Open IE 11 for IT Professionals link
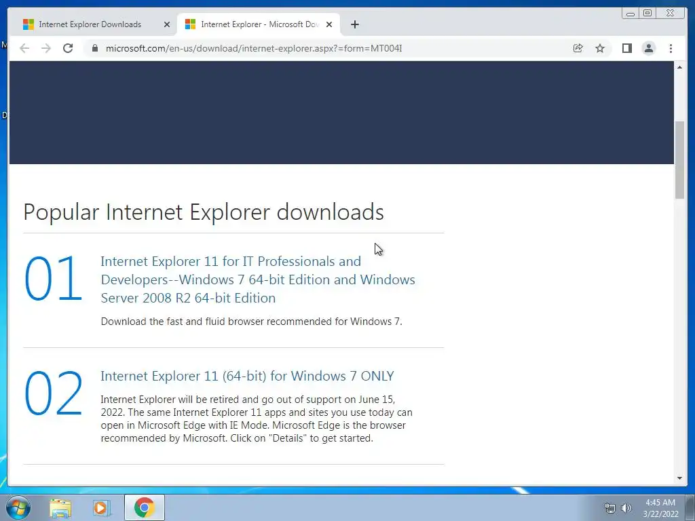The width and height of the screenshot is (695, 521). 258,279
